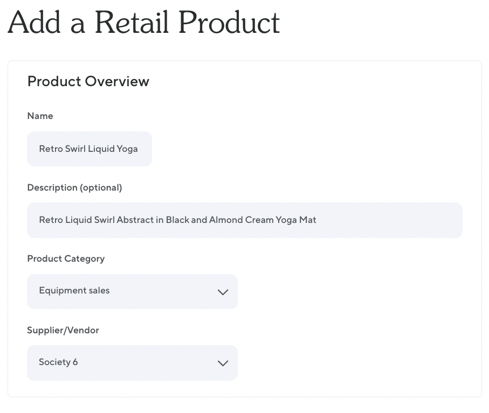Open the Equipment sales category dropdown
489x413 pixels.
[x=132, y=291]
